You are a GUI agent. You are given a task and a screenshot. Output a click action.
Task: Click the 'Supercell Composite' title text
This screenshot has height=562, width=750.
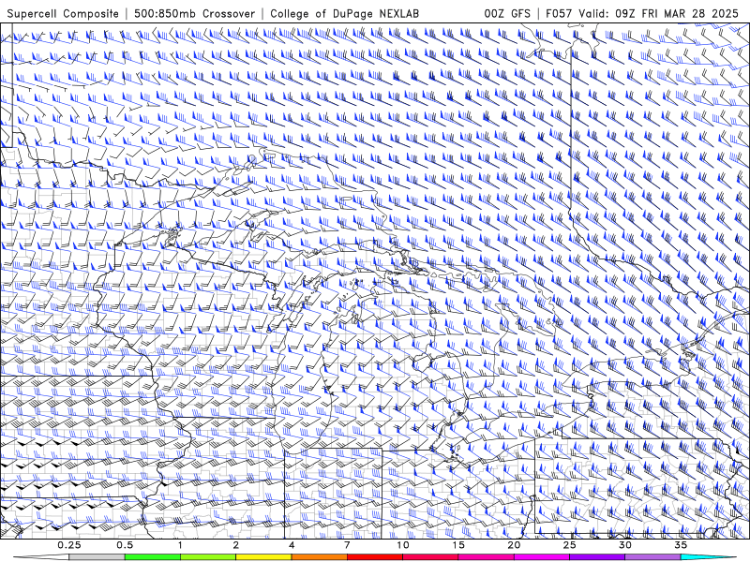[63, 13]
